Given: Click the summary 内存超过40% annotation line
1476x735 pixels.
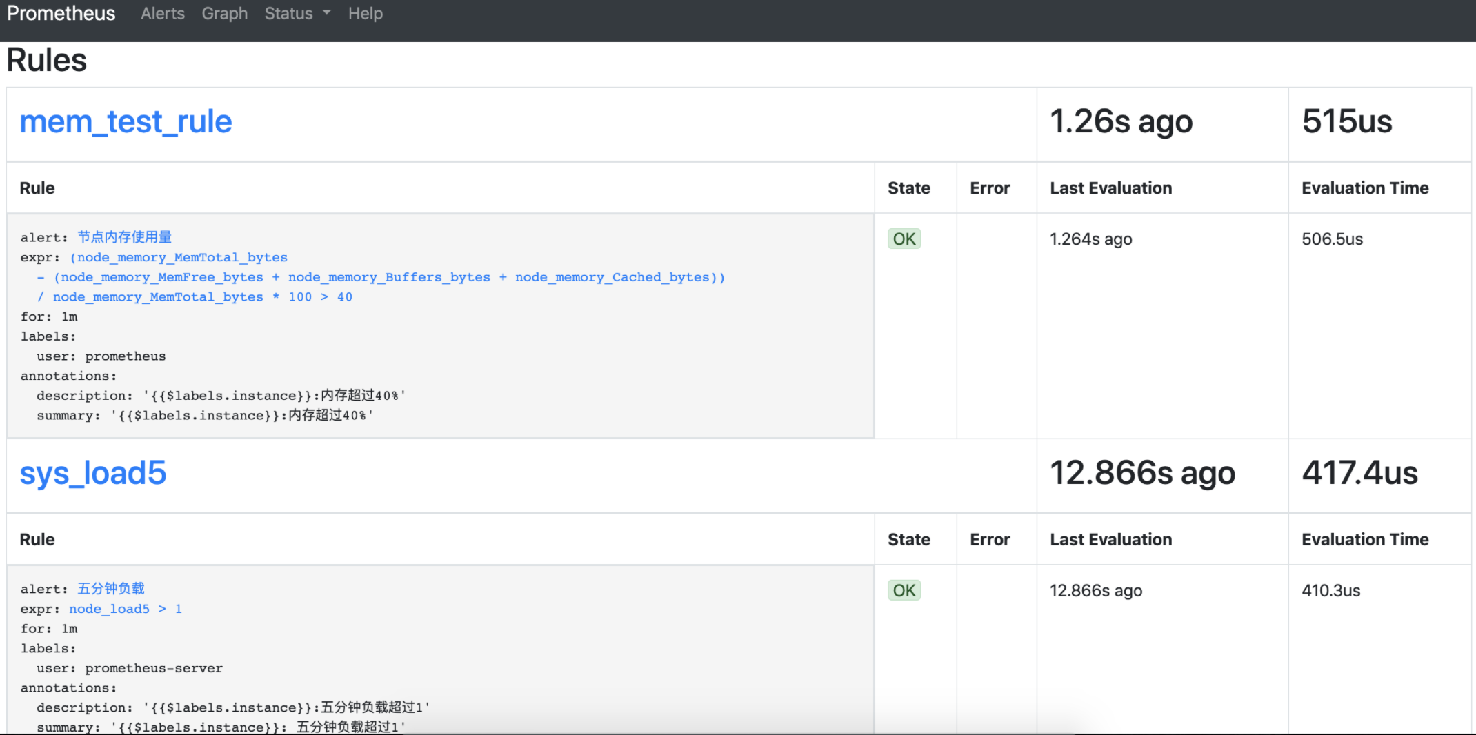Looking at the screenshot, I should coord(205,416).
